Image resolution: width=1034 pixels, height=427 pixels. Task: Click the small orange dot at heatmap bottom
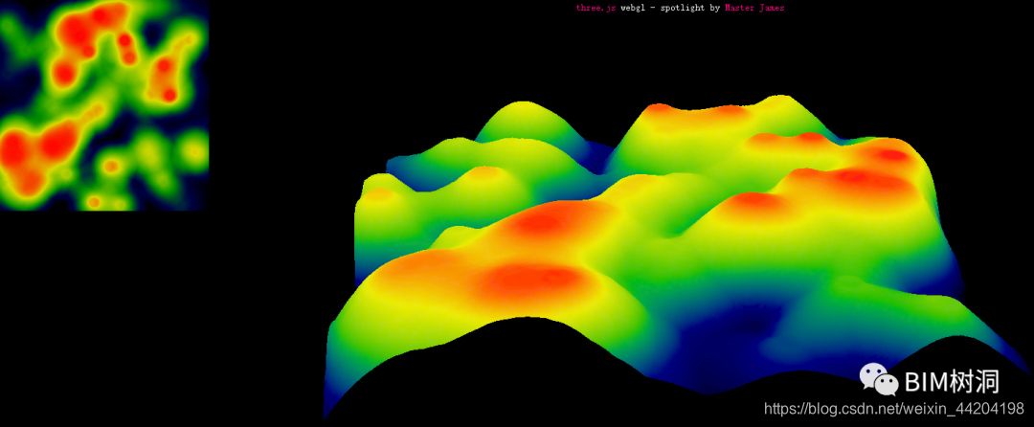coord(94,202)
